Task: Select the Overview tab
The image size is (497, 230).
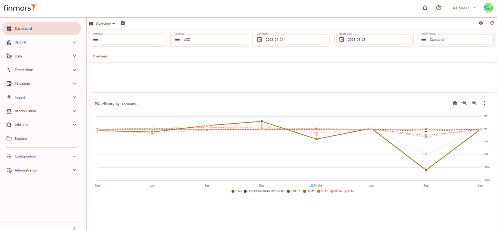Action: pos(100,56)
